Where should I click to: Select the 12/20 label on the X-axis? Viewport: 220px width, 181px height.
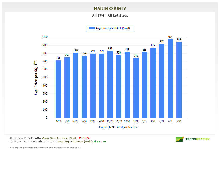pyautogui.click(x=127, y=121)
